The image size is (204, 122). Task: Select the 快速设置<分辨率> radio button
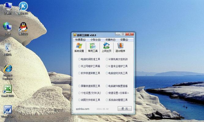tap(107, 93)
